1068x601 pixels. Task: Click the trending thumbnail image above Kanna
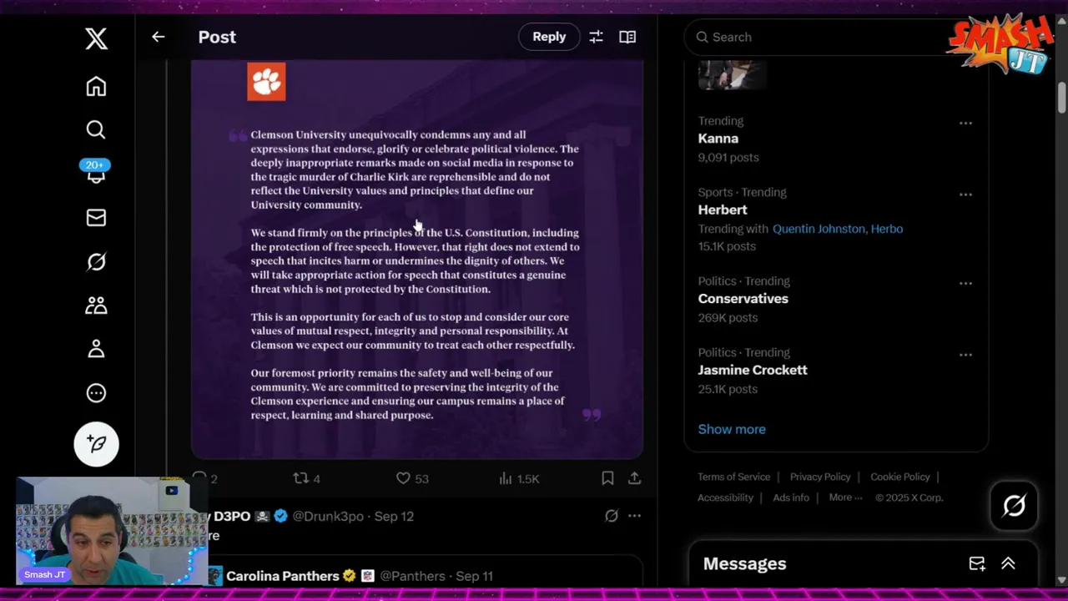(x=732, y=74)
